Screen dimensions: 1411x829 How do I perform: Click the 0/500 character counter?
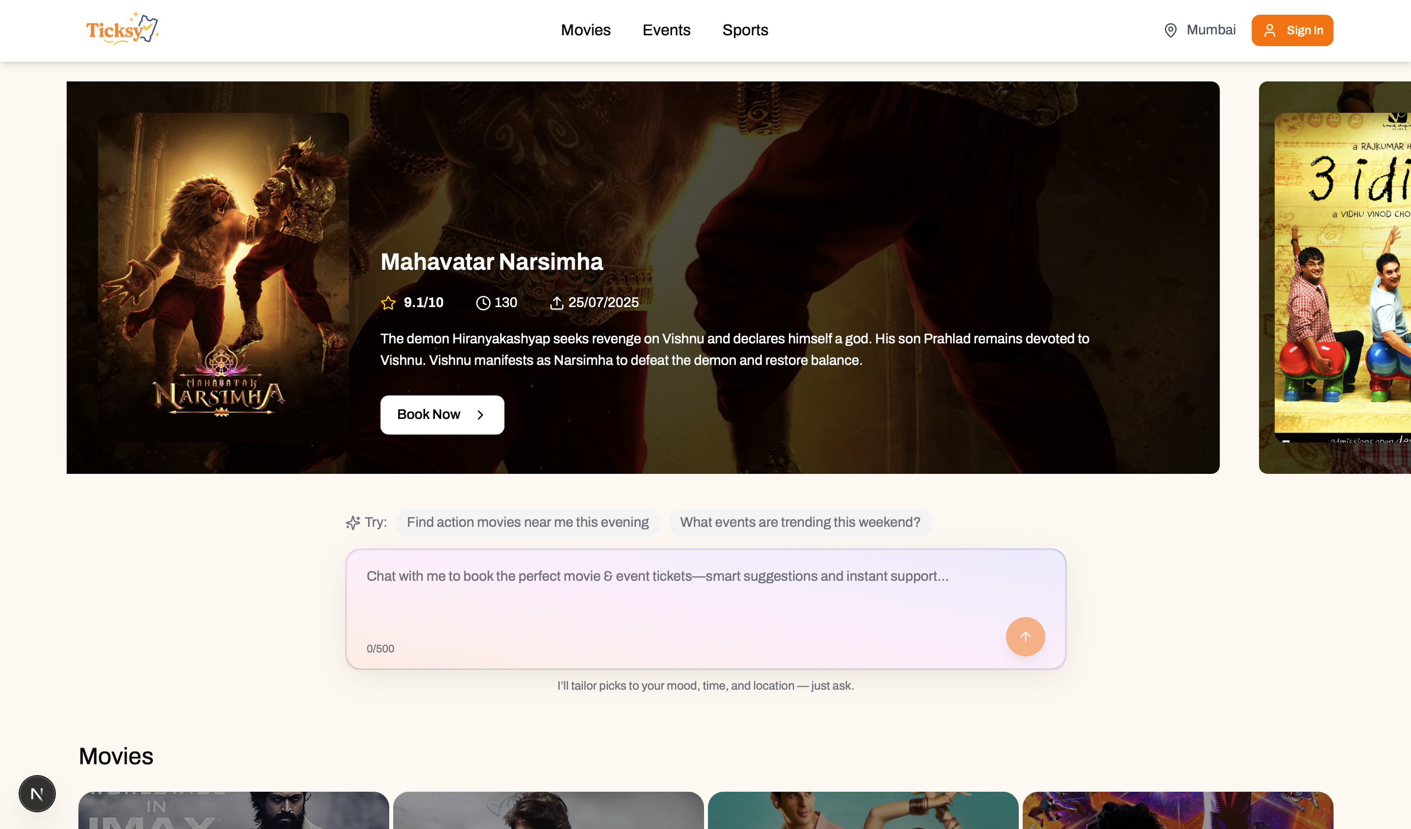click(380, 648)
